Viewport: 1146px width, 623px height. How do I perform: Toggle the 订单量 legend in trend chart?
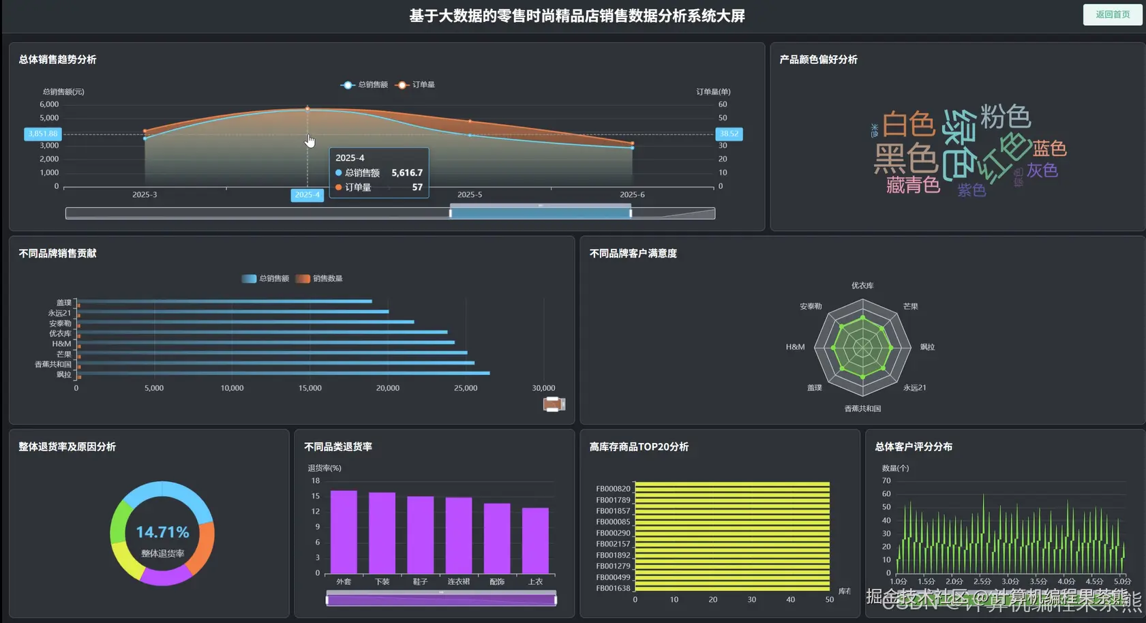414,85
